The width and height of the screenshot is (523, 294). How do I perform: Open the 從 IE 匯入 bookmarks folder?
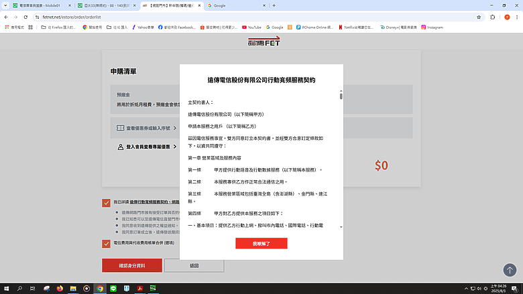click(117, 27)
